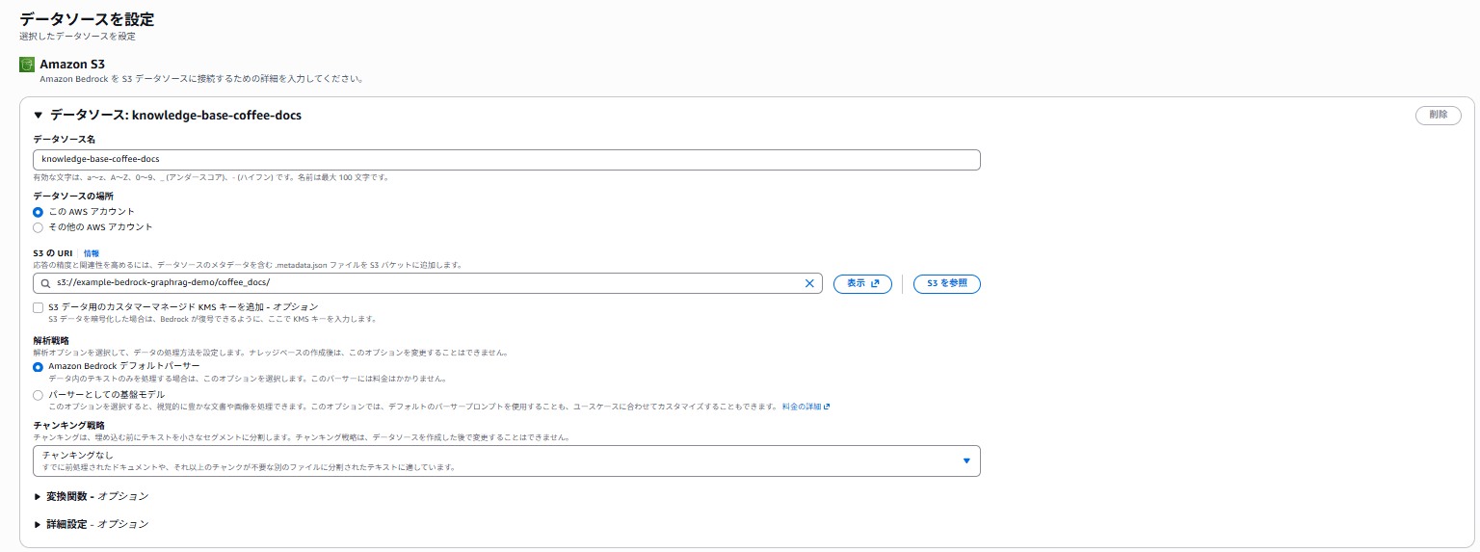Click the external link icon next to 料金の詳細
Viewport: 1480px width, 552px height.
coord(827,407)
